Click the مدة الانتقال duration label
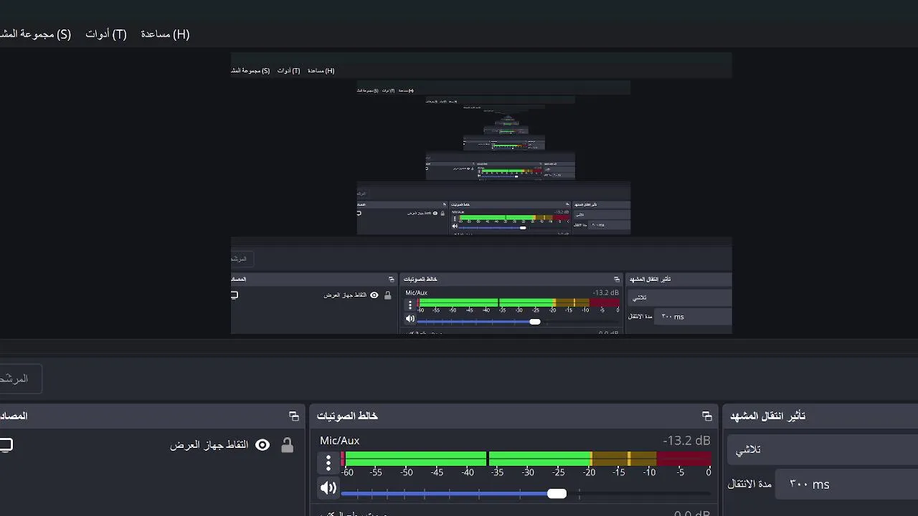This screenshot has width=918, height=516. click(x=749, y=484)
